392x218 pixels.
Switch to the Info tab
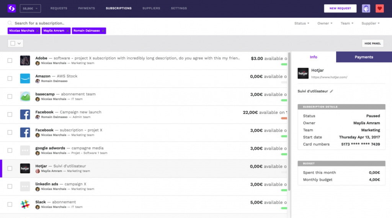(x=314, y=57)
